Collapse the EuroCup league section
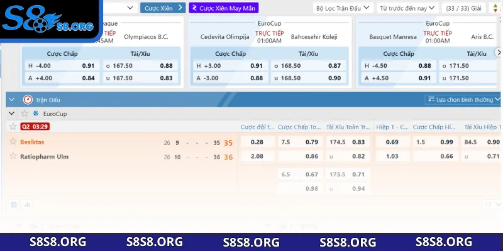The width and height of the screenshot is (503, 251). pyautogui.click(x=12, y=114)
